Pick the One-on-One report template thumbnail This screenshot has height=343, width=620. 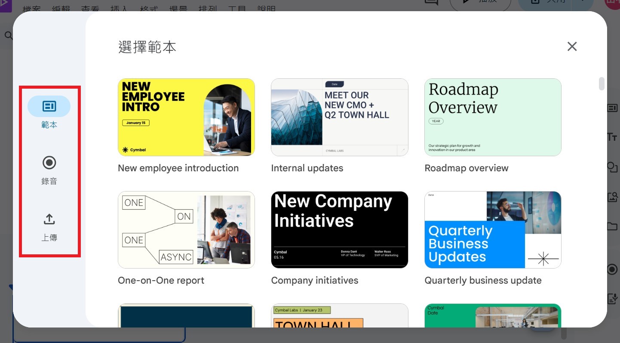pyautogui.click(x=186, y=230)
